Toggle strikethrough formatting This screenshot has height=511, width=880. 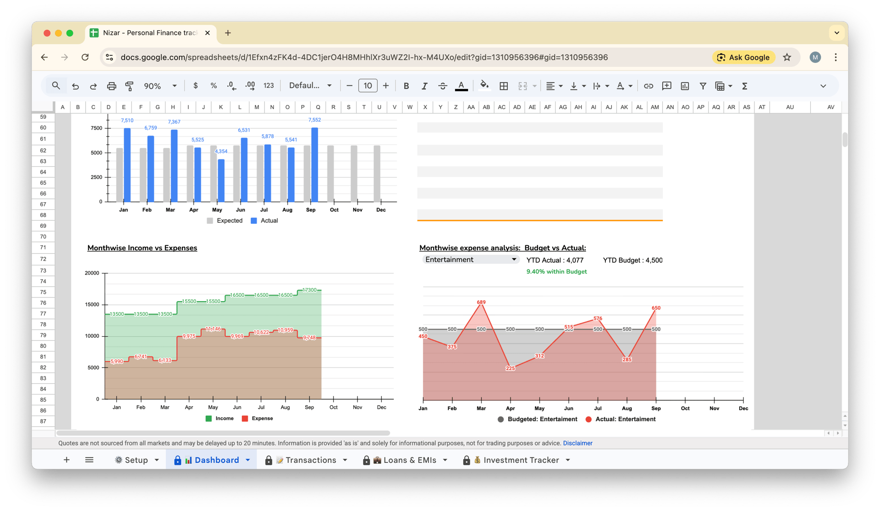pos(442,86)
